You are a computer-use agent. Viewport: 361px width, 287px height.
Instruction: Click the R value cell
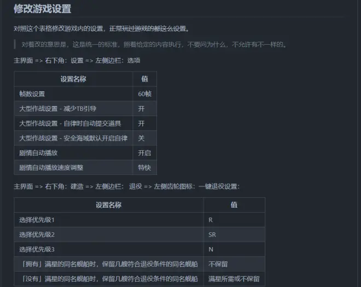point(234,220)
